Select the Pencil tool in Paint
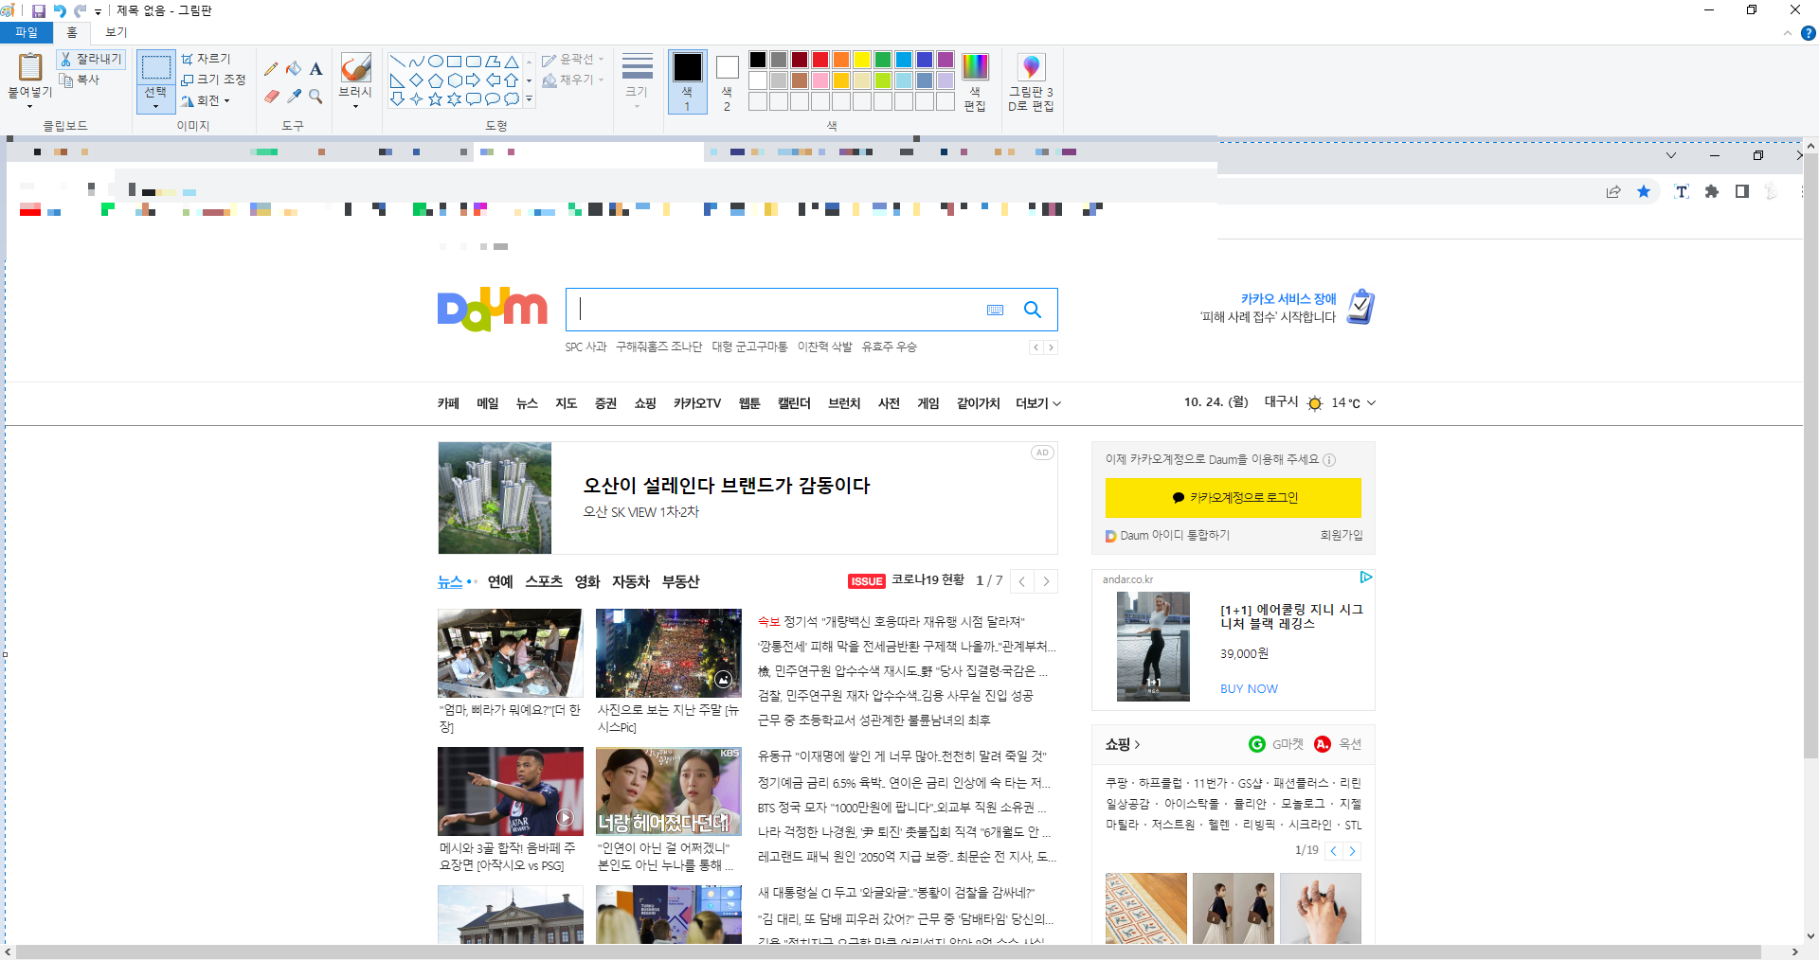Viewport: 1819px width, 960px height. click(x=271, y=69)
